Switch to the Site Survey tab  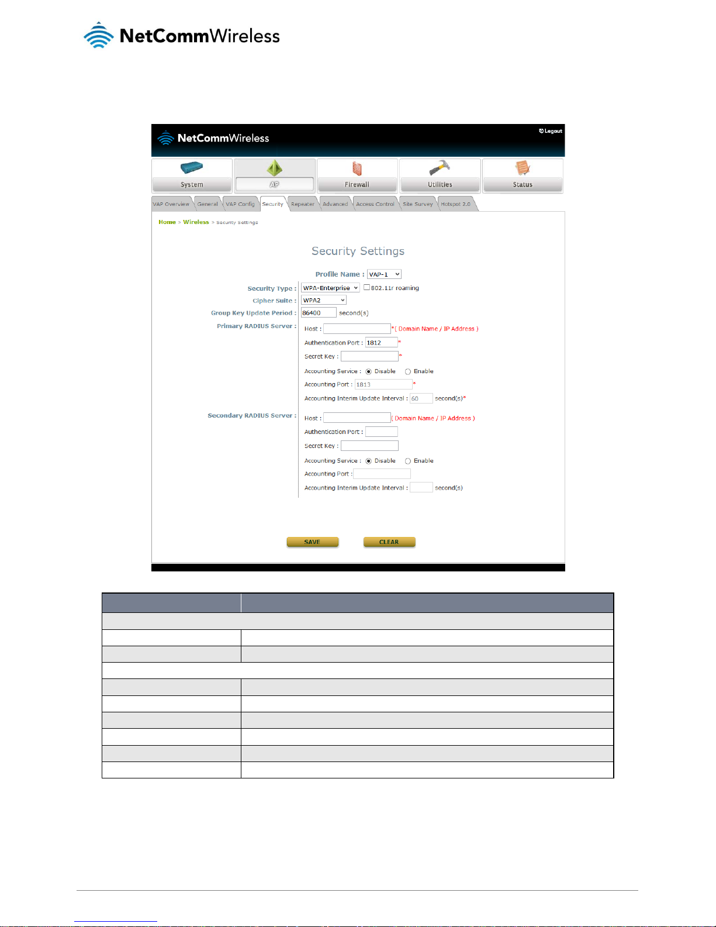[x=418, y=204]
